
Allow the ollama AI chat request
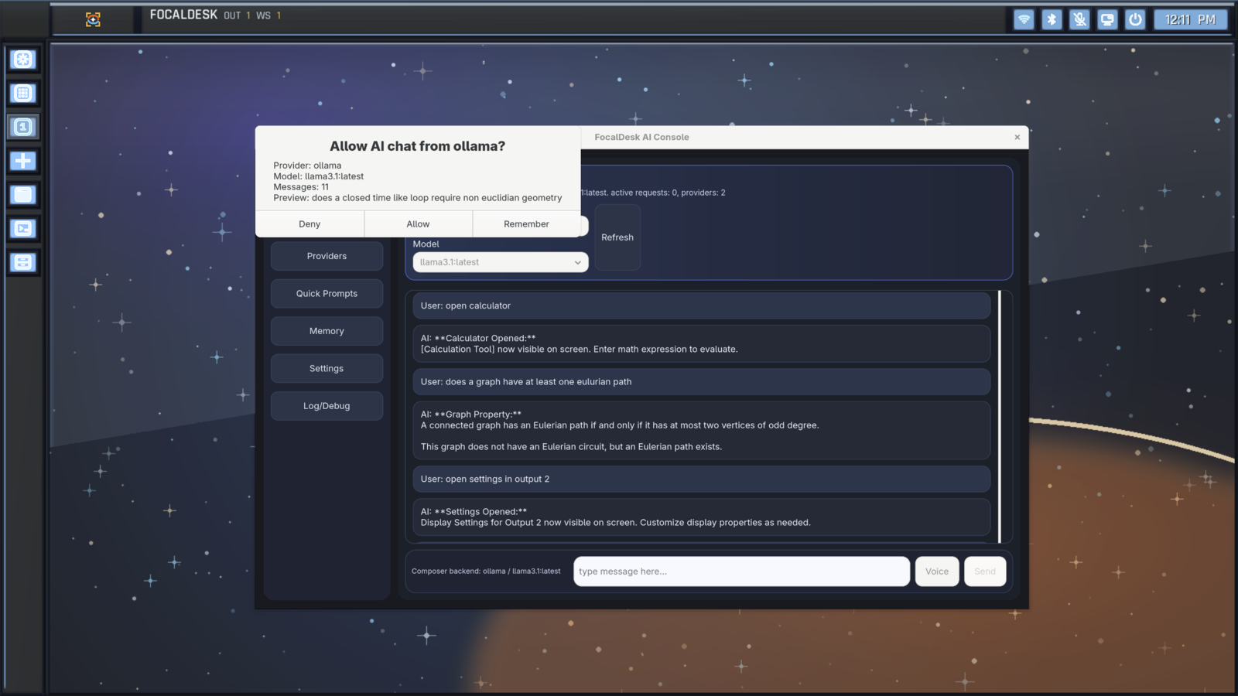[418, 224]
